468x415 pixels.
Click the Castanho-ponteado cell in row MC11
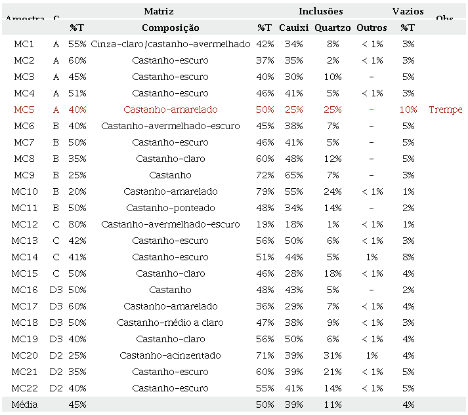pyautogui.click(x=170, y=208)
